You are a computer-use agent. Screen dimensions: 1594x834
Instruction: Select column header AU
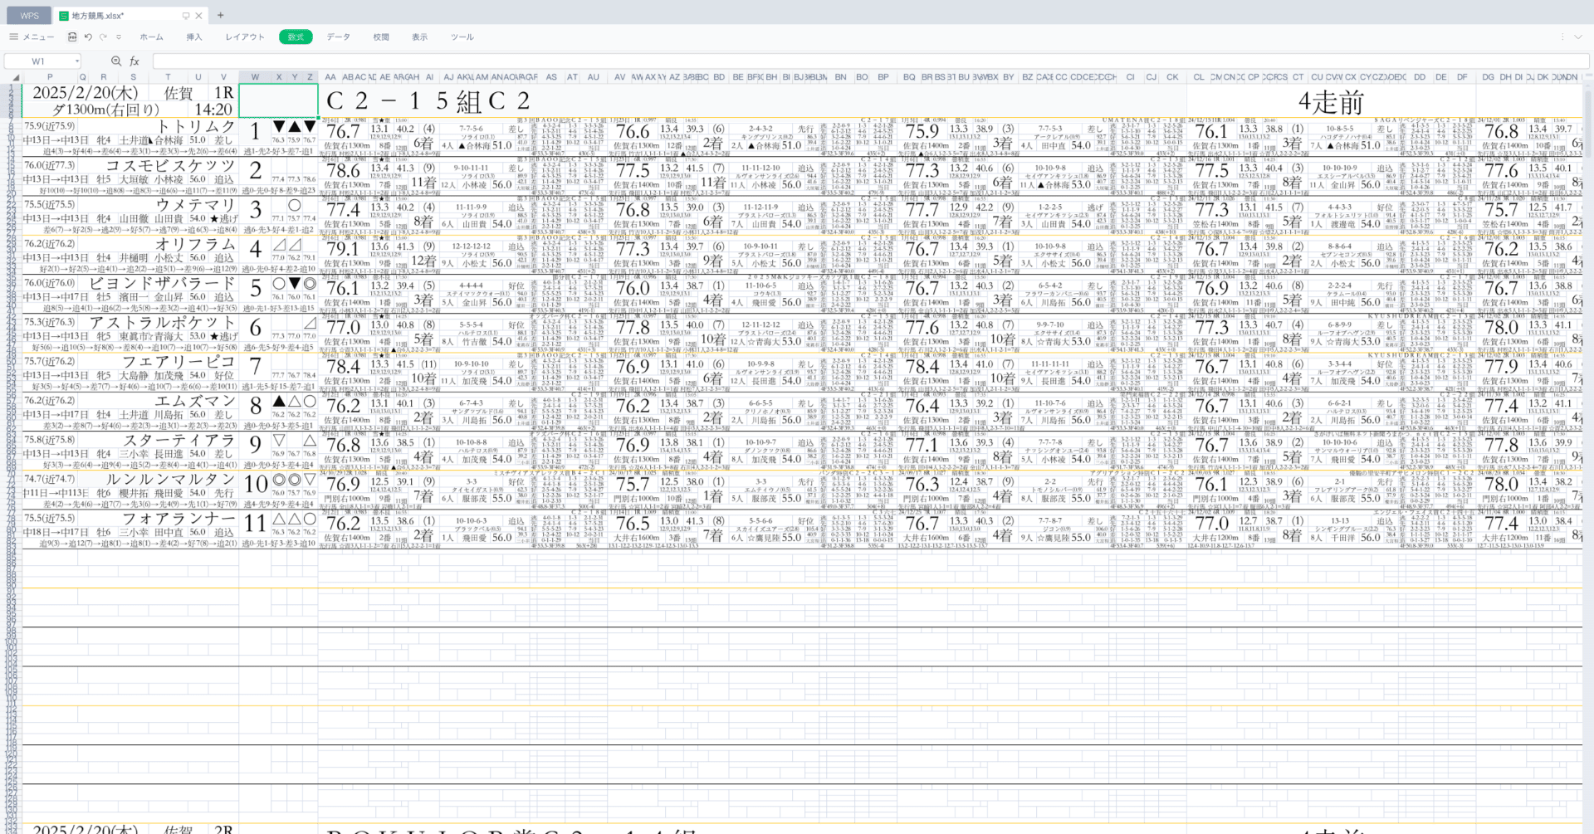coord(593,77)
